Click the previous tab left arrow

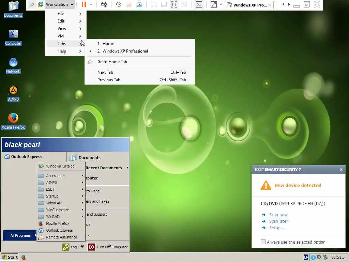pyautogui.click(x=283, y=4)
